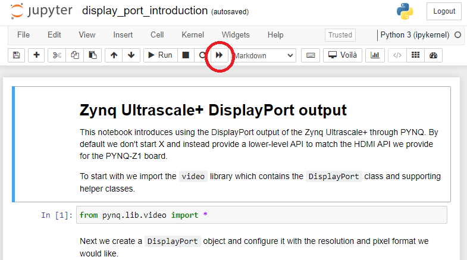
Task: Open the File menu
Action: pos(24,35)
